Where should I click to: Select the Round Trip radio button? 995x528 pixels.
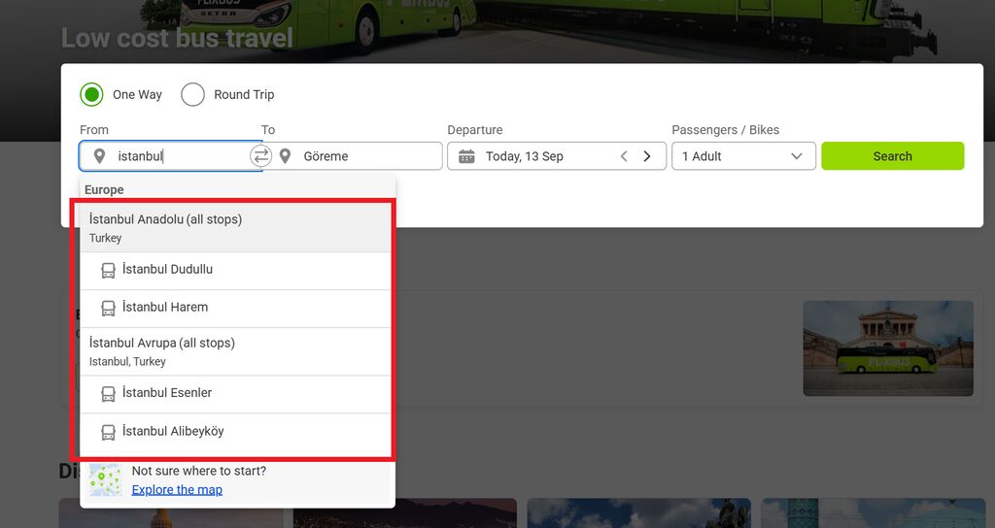click(192, 94)
